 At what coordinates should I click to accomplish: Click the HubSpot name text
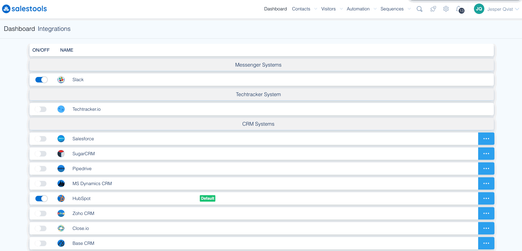(x=82, y=198)
